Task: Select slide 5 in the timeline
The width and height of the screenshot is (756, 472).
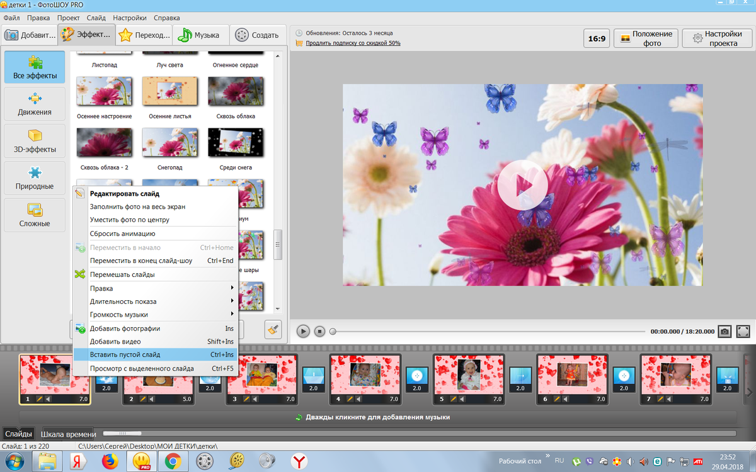Action: (468, 379)
